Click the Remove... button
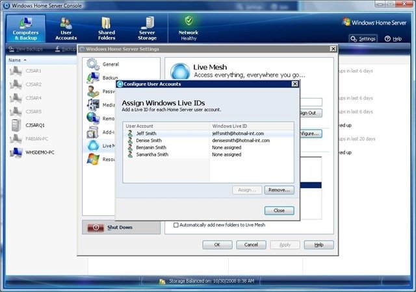Screen dimensions: 416x292 click(x=279, y=190)
